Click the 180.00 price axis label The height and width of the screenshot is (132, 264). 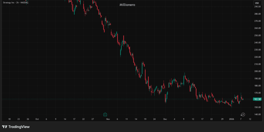pyautogui.click(x=258, y=86)
